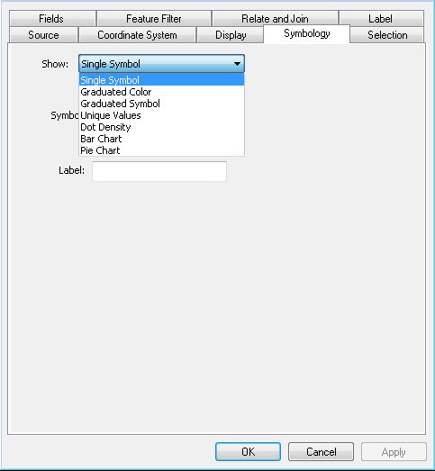Choose Single Symbol from the list

161,80
